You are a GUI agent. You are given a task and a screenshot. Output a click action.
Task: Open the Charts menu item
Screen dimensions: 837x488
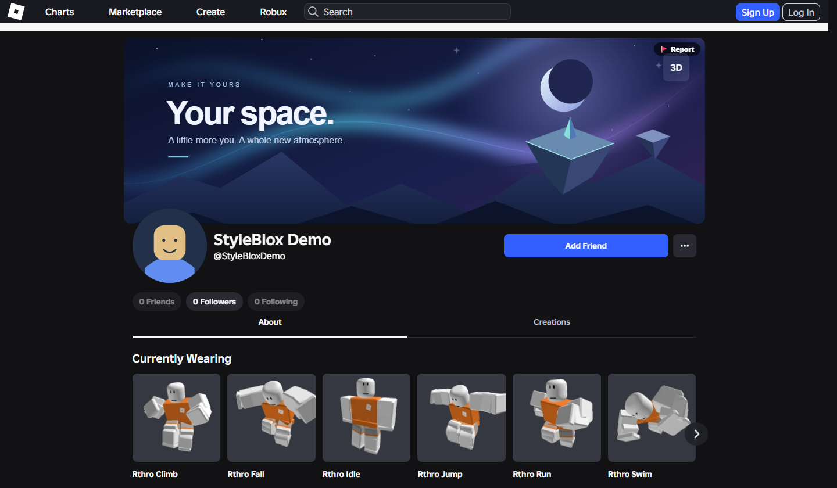(60, 12)
